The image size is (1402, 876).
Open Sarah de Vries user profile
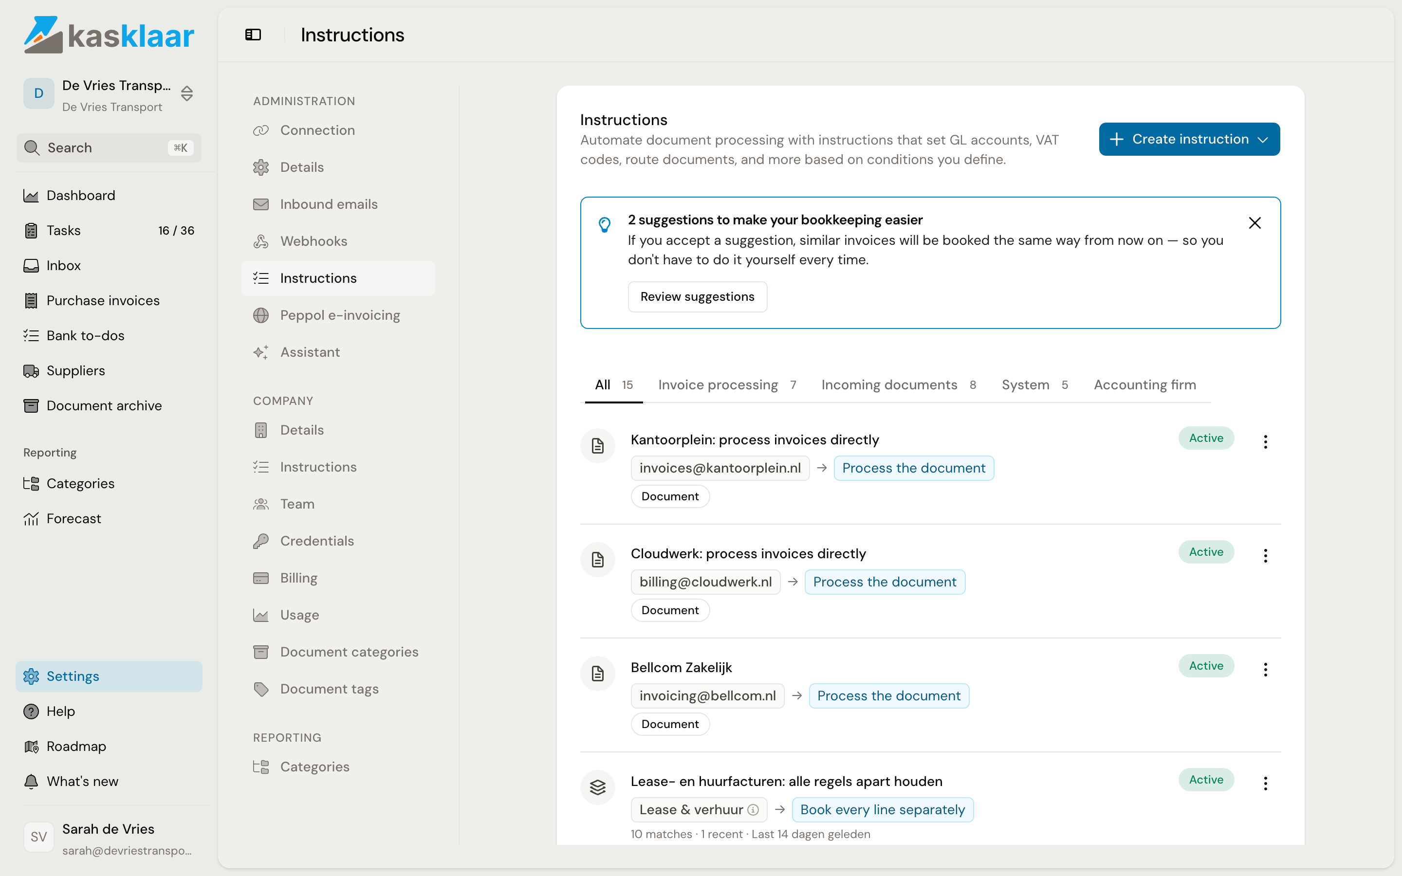coord(109,839)
